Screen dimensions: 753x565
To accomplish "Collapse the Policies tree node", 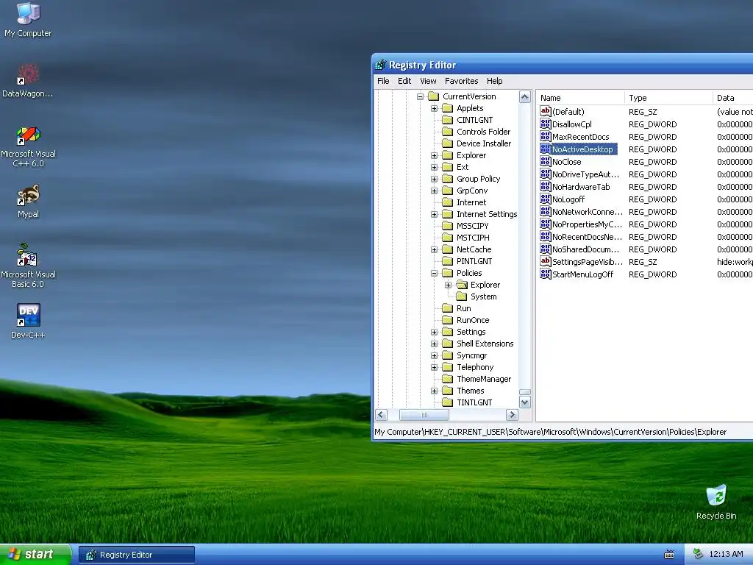I will coord(434,273).
